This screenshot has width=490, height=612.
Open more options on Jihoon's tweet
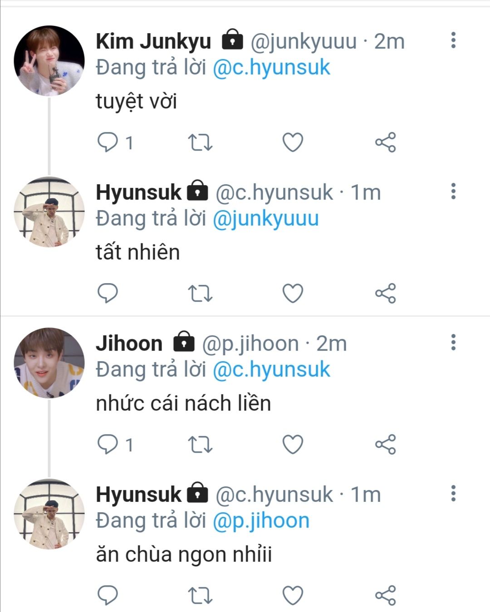453,343
